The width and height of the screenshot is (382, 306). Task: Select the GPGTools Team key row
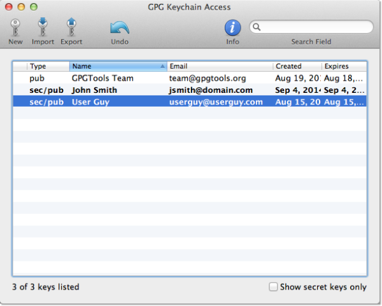[x=190, y=78]
